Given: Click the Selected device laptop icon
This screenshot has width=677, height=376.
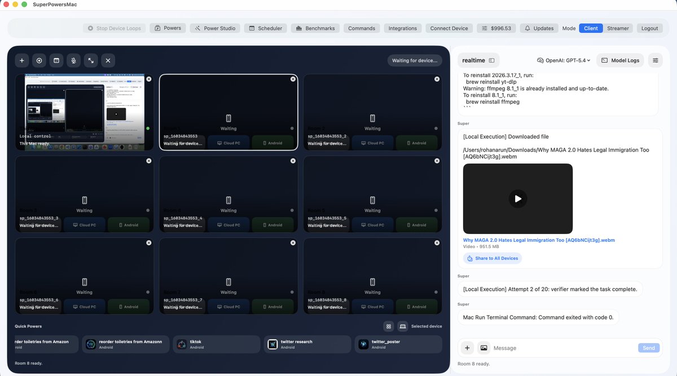Looking at the screenshot, I should (403, 326).
